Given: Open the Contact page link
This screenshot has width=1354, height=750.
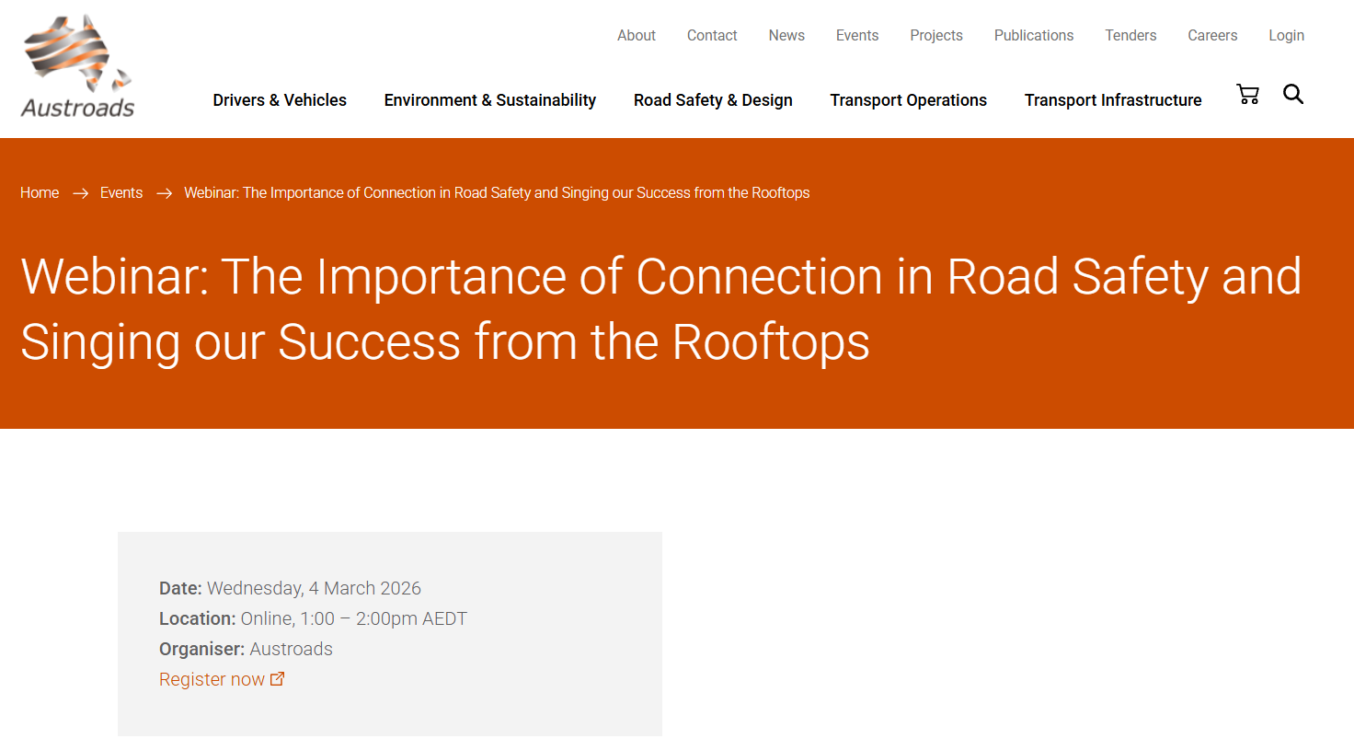Looking at the screenshot, I should coord(712,36).
